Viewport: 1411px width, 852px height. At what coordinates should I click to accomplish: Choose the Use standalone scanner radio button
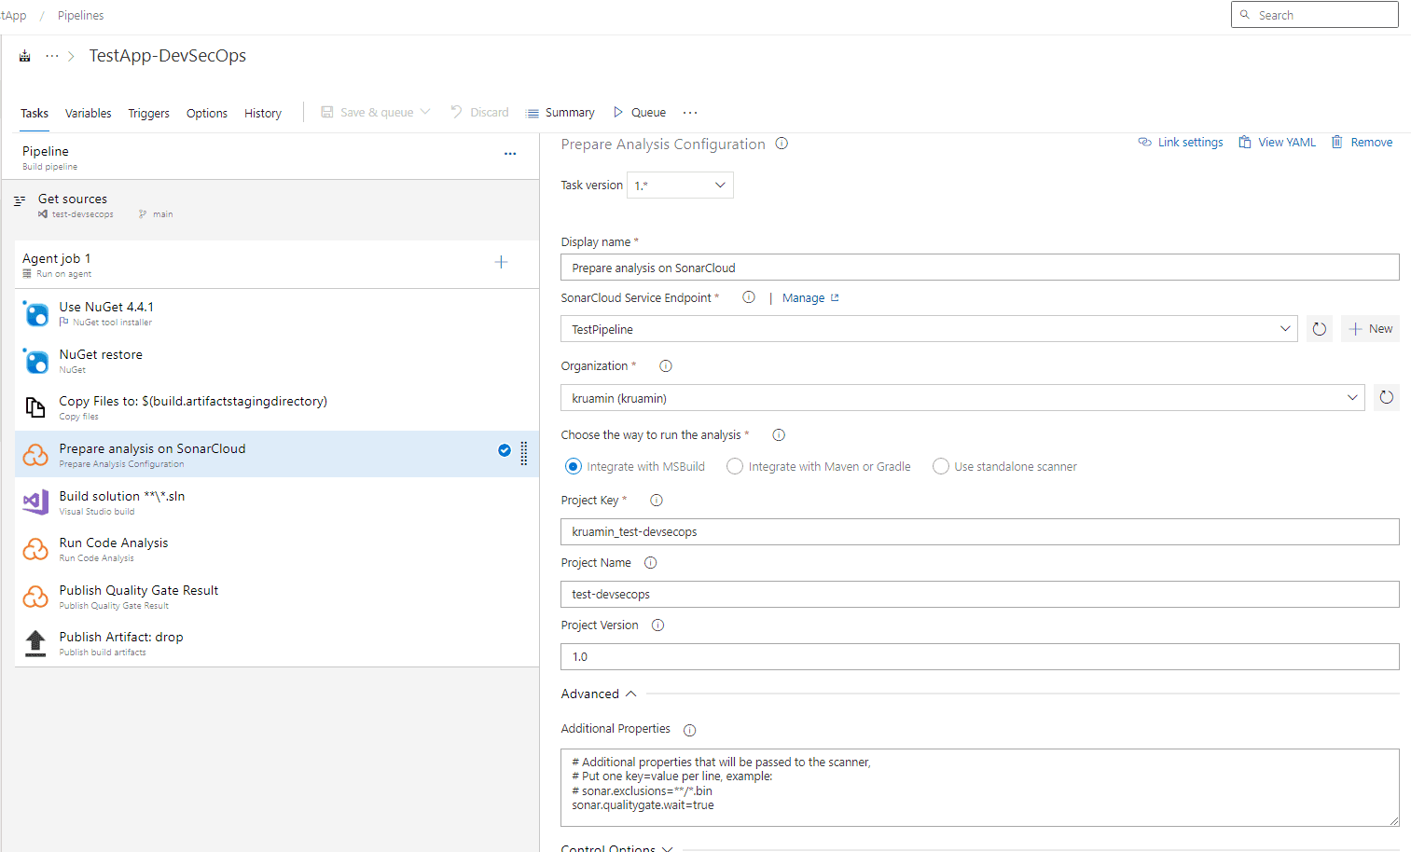tap(941, 467)
